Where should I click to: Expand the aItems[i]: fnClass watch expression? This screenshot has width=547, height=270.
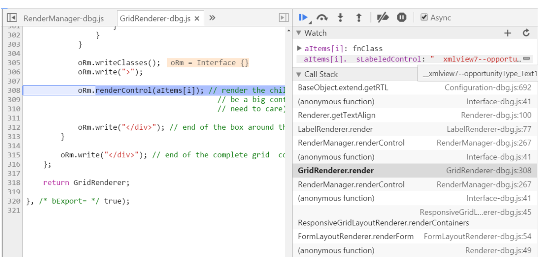[300, 48]
